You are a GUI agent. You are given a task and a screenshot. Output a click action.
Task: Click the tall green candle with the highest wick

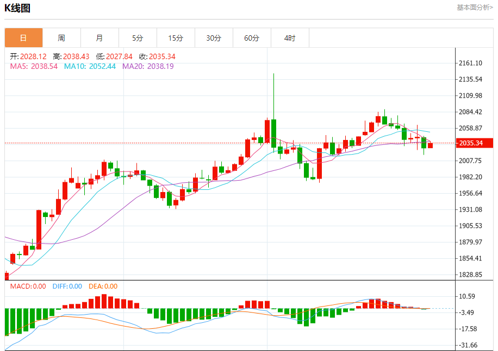tap(274, 133)
